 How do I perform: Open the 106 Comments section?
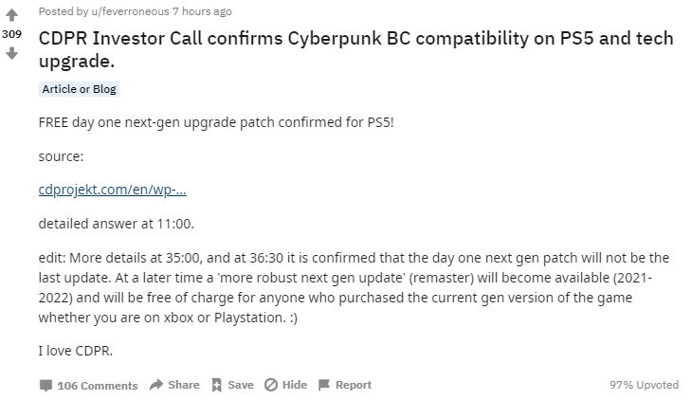coord(97,385)
